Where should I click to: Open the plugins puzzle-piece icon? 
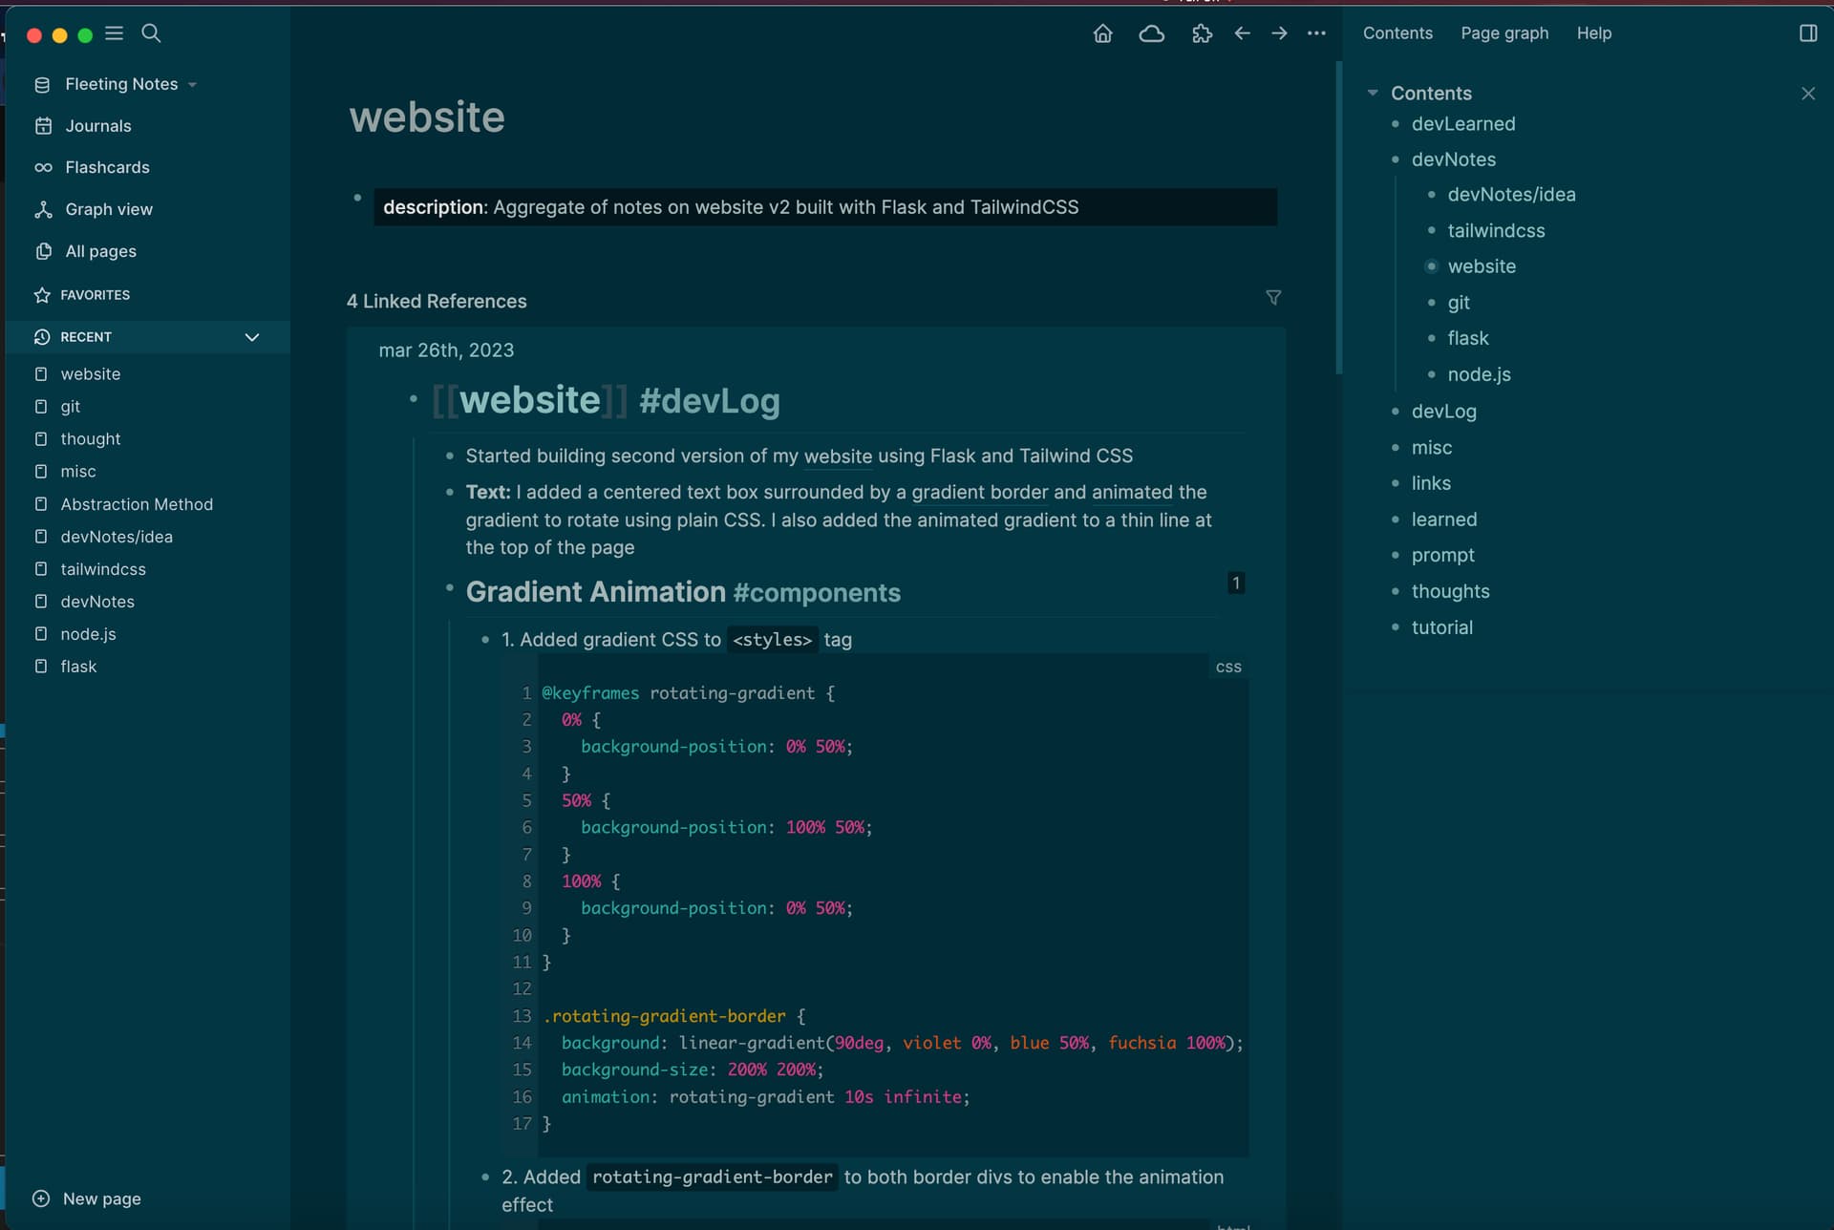point(1202,33)
